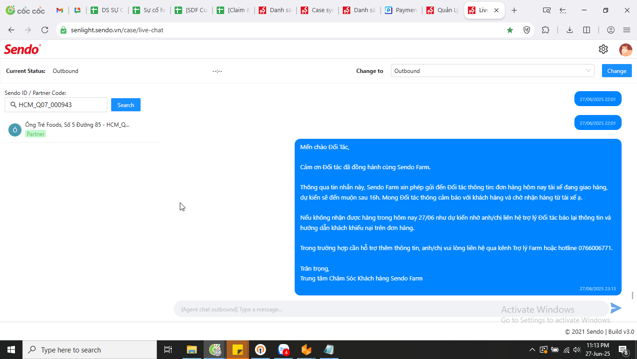Viewport: 637px width, 359px height.
Task: Open the Cốc Cốc browser main menu
Action: coord(627,30)
